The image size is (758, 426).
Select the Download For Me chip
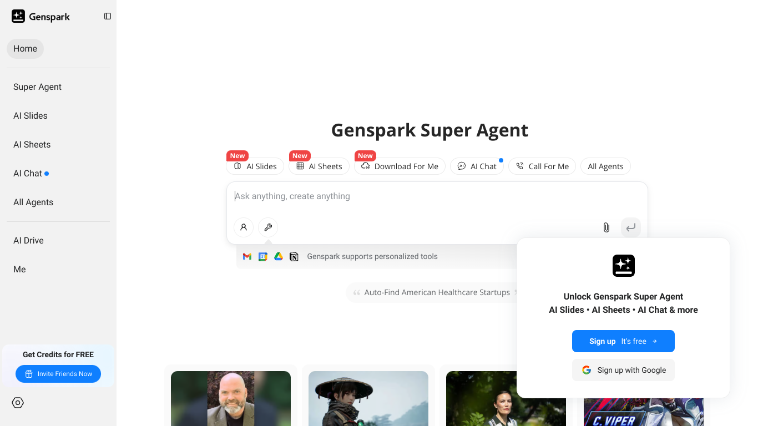(x=400, y=166)
